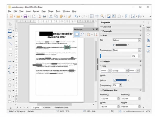Screen dimensions: 155x117
Task: Click the Print icon in toolbar
Action: pos(44,17)
